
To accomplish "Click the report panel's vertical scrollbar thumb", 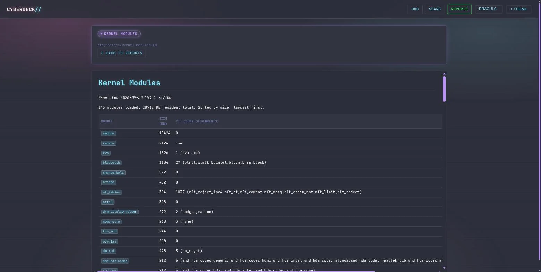I will click(444, 89).
